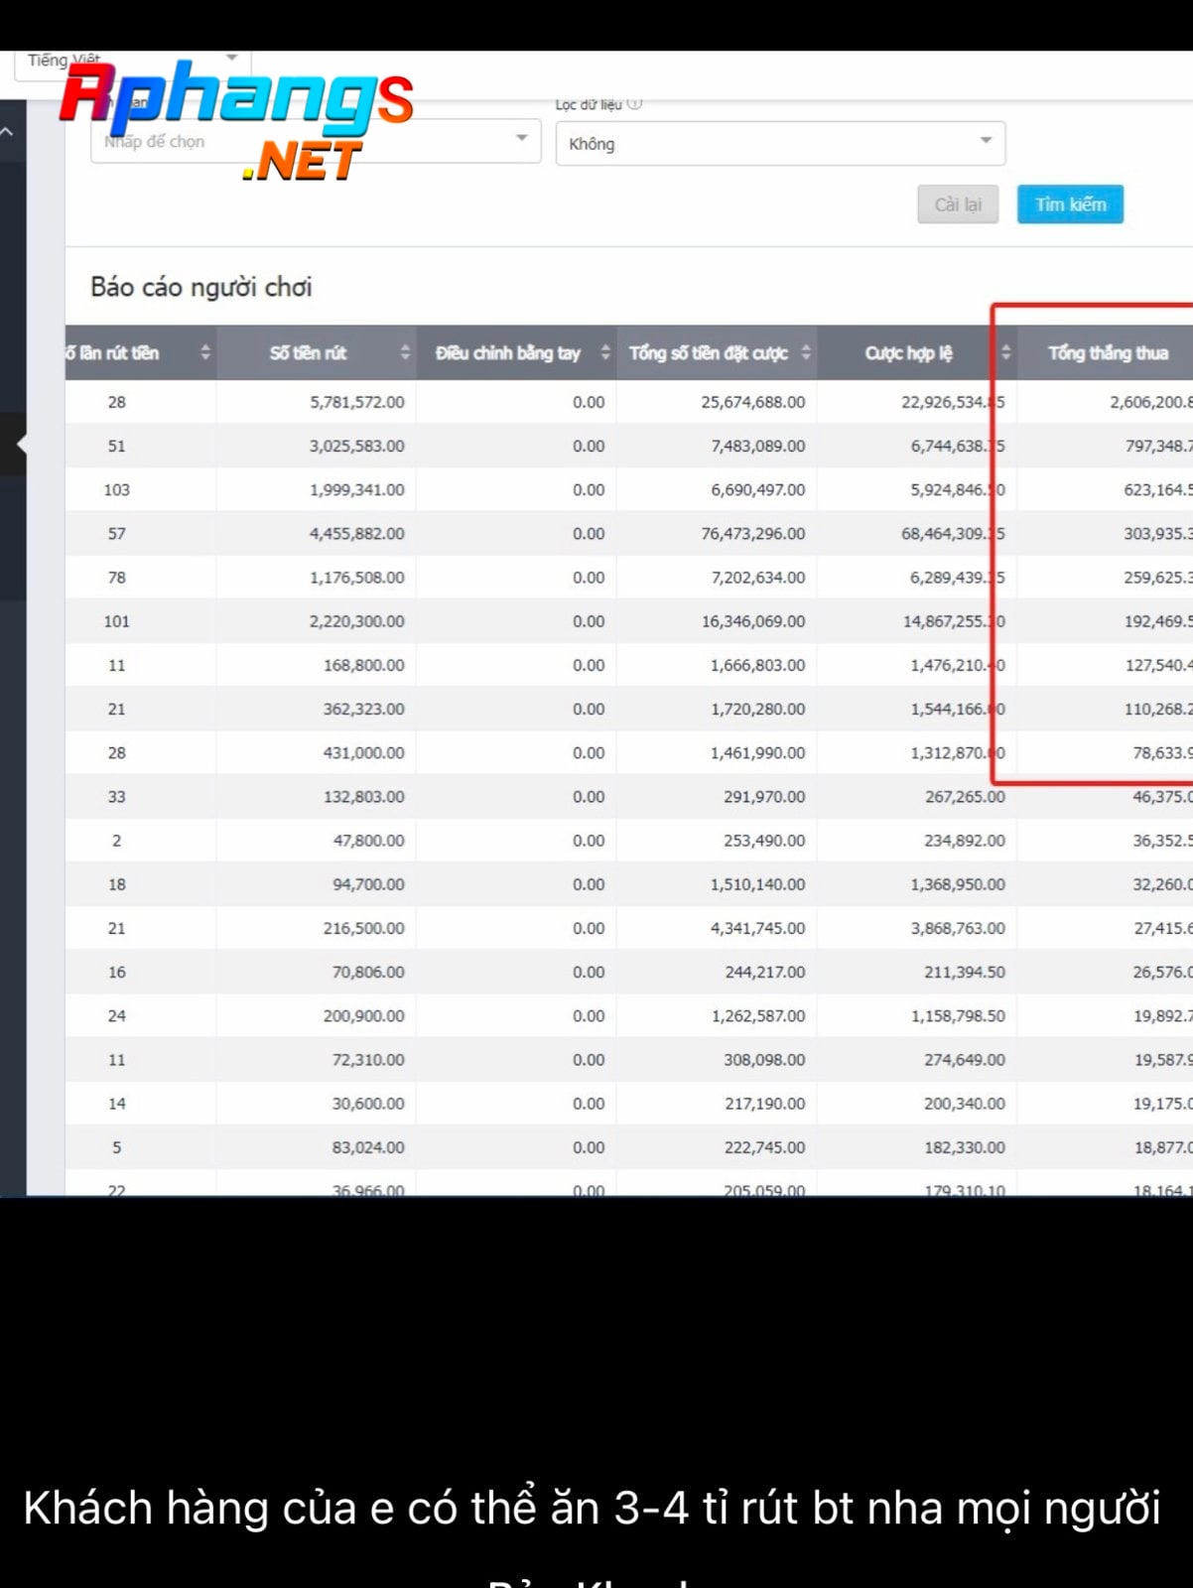Select withdrawal amount 431,000.00
The height and width of the screenshot is (1588, 1193).
point(363,752)
